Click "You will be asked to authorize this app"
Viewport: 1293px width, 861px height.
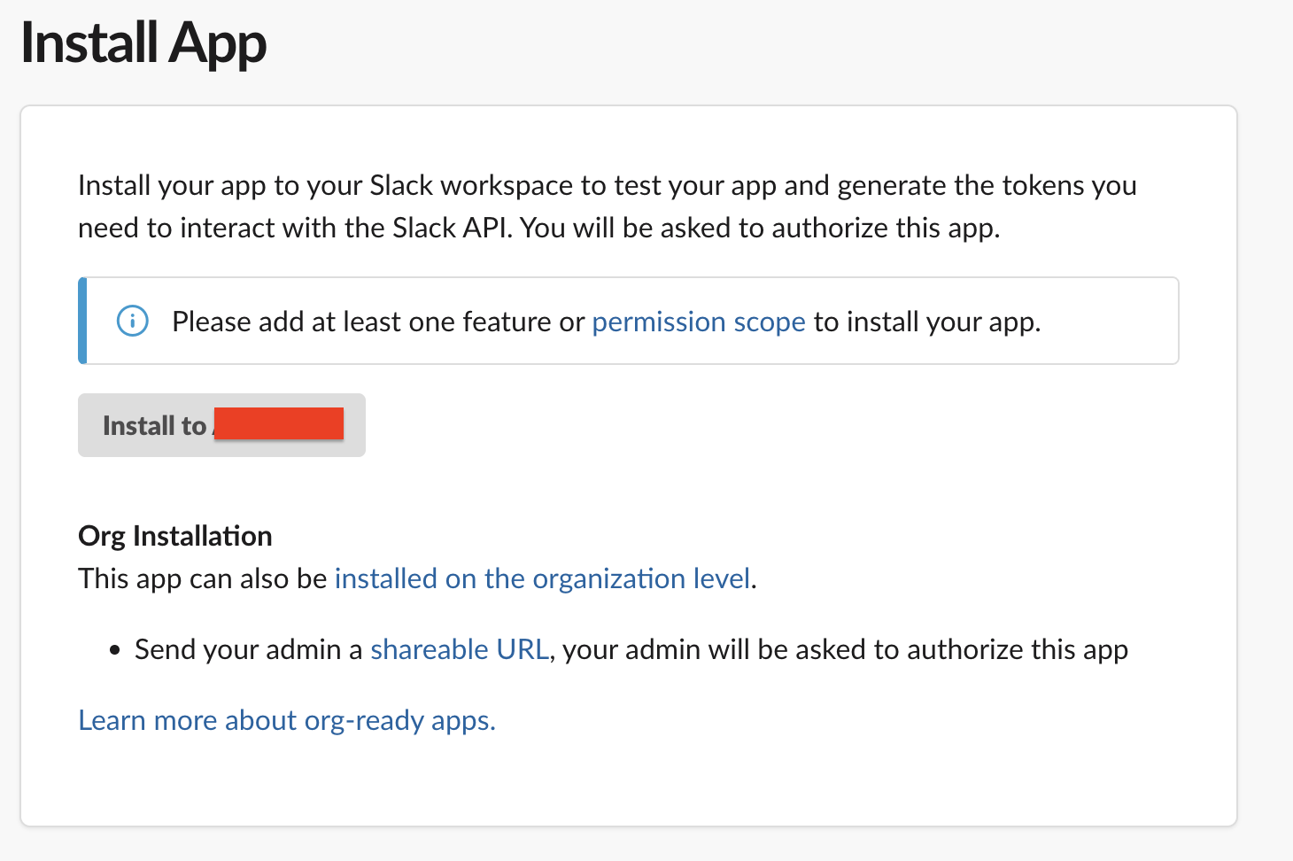[760, 228]
